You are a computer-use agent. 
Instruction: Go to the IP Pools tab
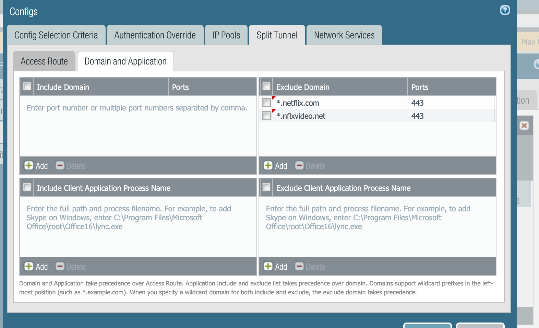pos(226,35)
